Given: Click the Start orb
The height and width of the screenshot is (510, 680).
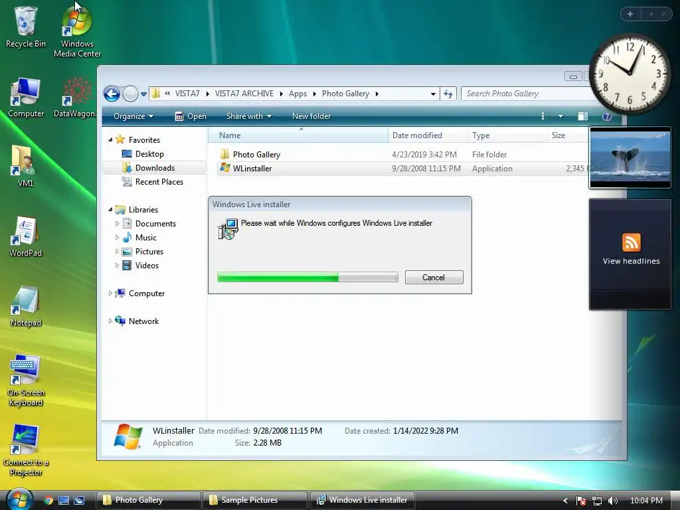Looking at the screenshot, I should pyautogui.click(x=19, y=499).
